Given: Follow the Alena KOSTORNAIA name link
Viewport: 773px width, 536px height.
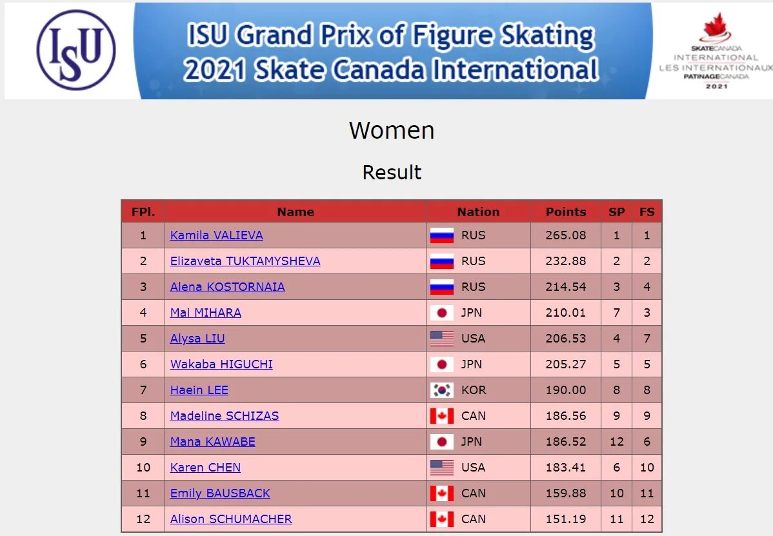Looking at the screenshot, I should coord(227,287).
